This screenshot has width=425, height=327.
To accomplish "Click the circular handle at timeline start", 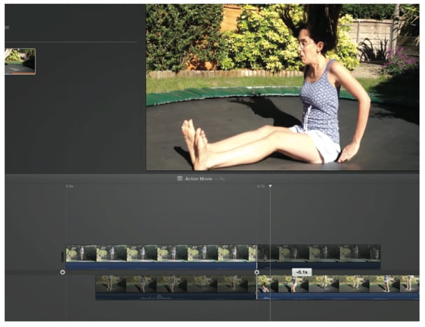I will tap(63, 272).
